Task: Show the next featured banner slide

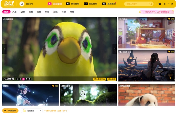Action: (115, 49)
